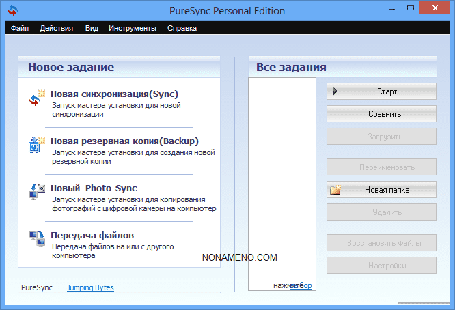Click the folder icon on Новая папка button

(335, 190)
